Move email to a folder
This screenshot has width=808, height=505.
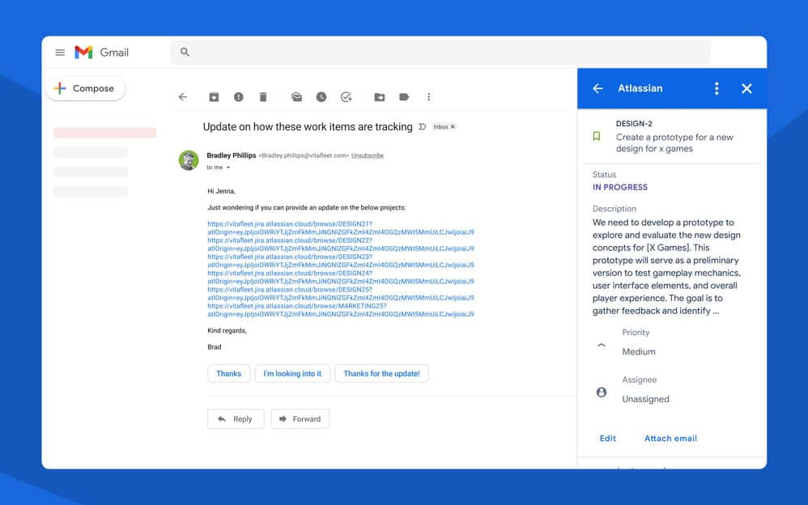click(379, 97)
